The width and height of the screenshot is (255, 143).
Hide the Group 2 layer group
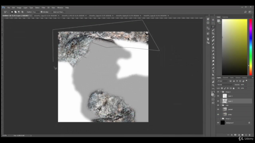[x=218, y=92]
